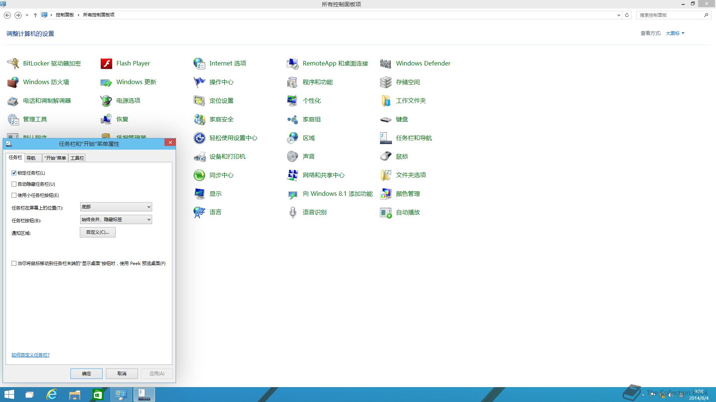
Task: Open File Explorer from taskbar
Action: click(x=75, y=395)
